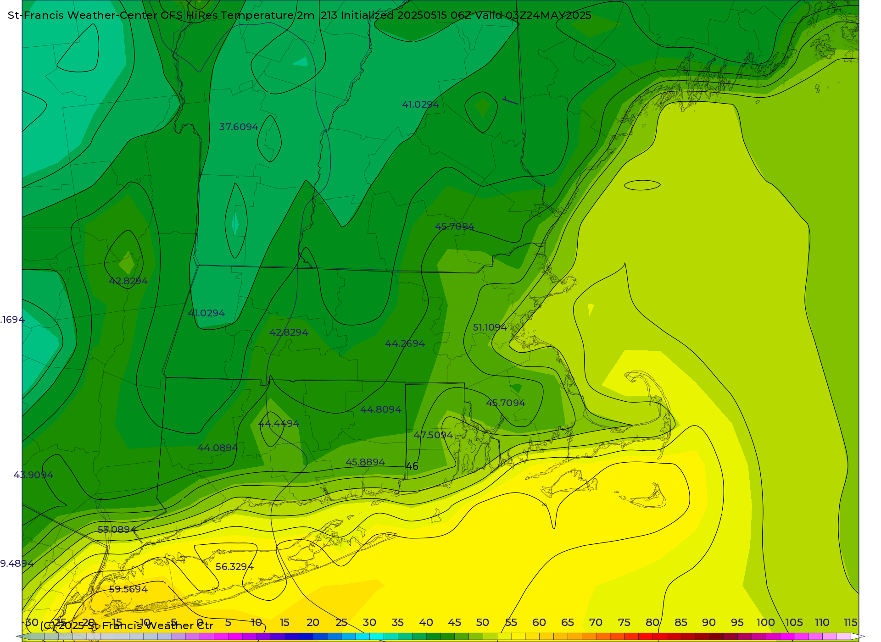881x642 pixels.
Task: Select the 44.2694 temperature label
Action: click(x=405, y=343)
